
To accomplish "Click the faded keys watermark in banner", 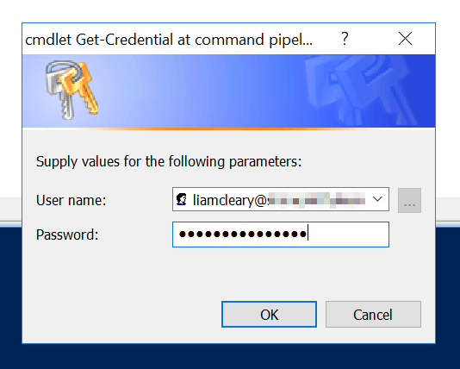I will tap(363, 91).
